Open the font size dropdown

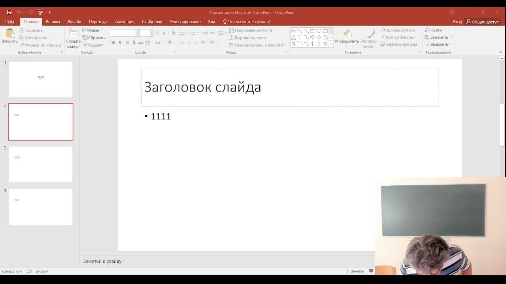152,33
